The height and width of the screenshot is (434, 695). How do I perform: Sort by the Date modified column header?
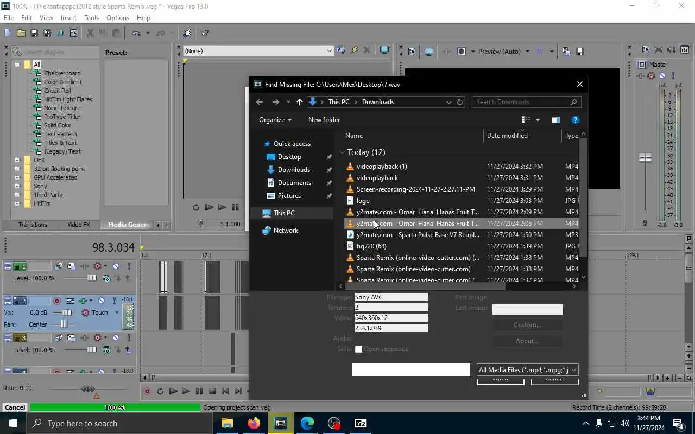507,136
